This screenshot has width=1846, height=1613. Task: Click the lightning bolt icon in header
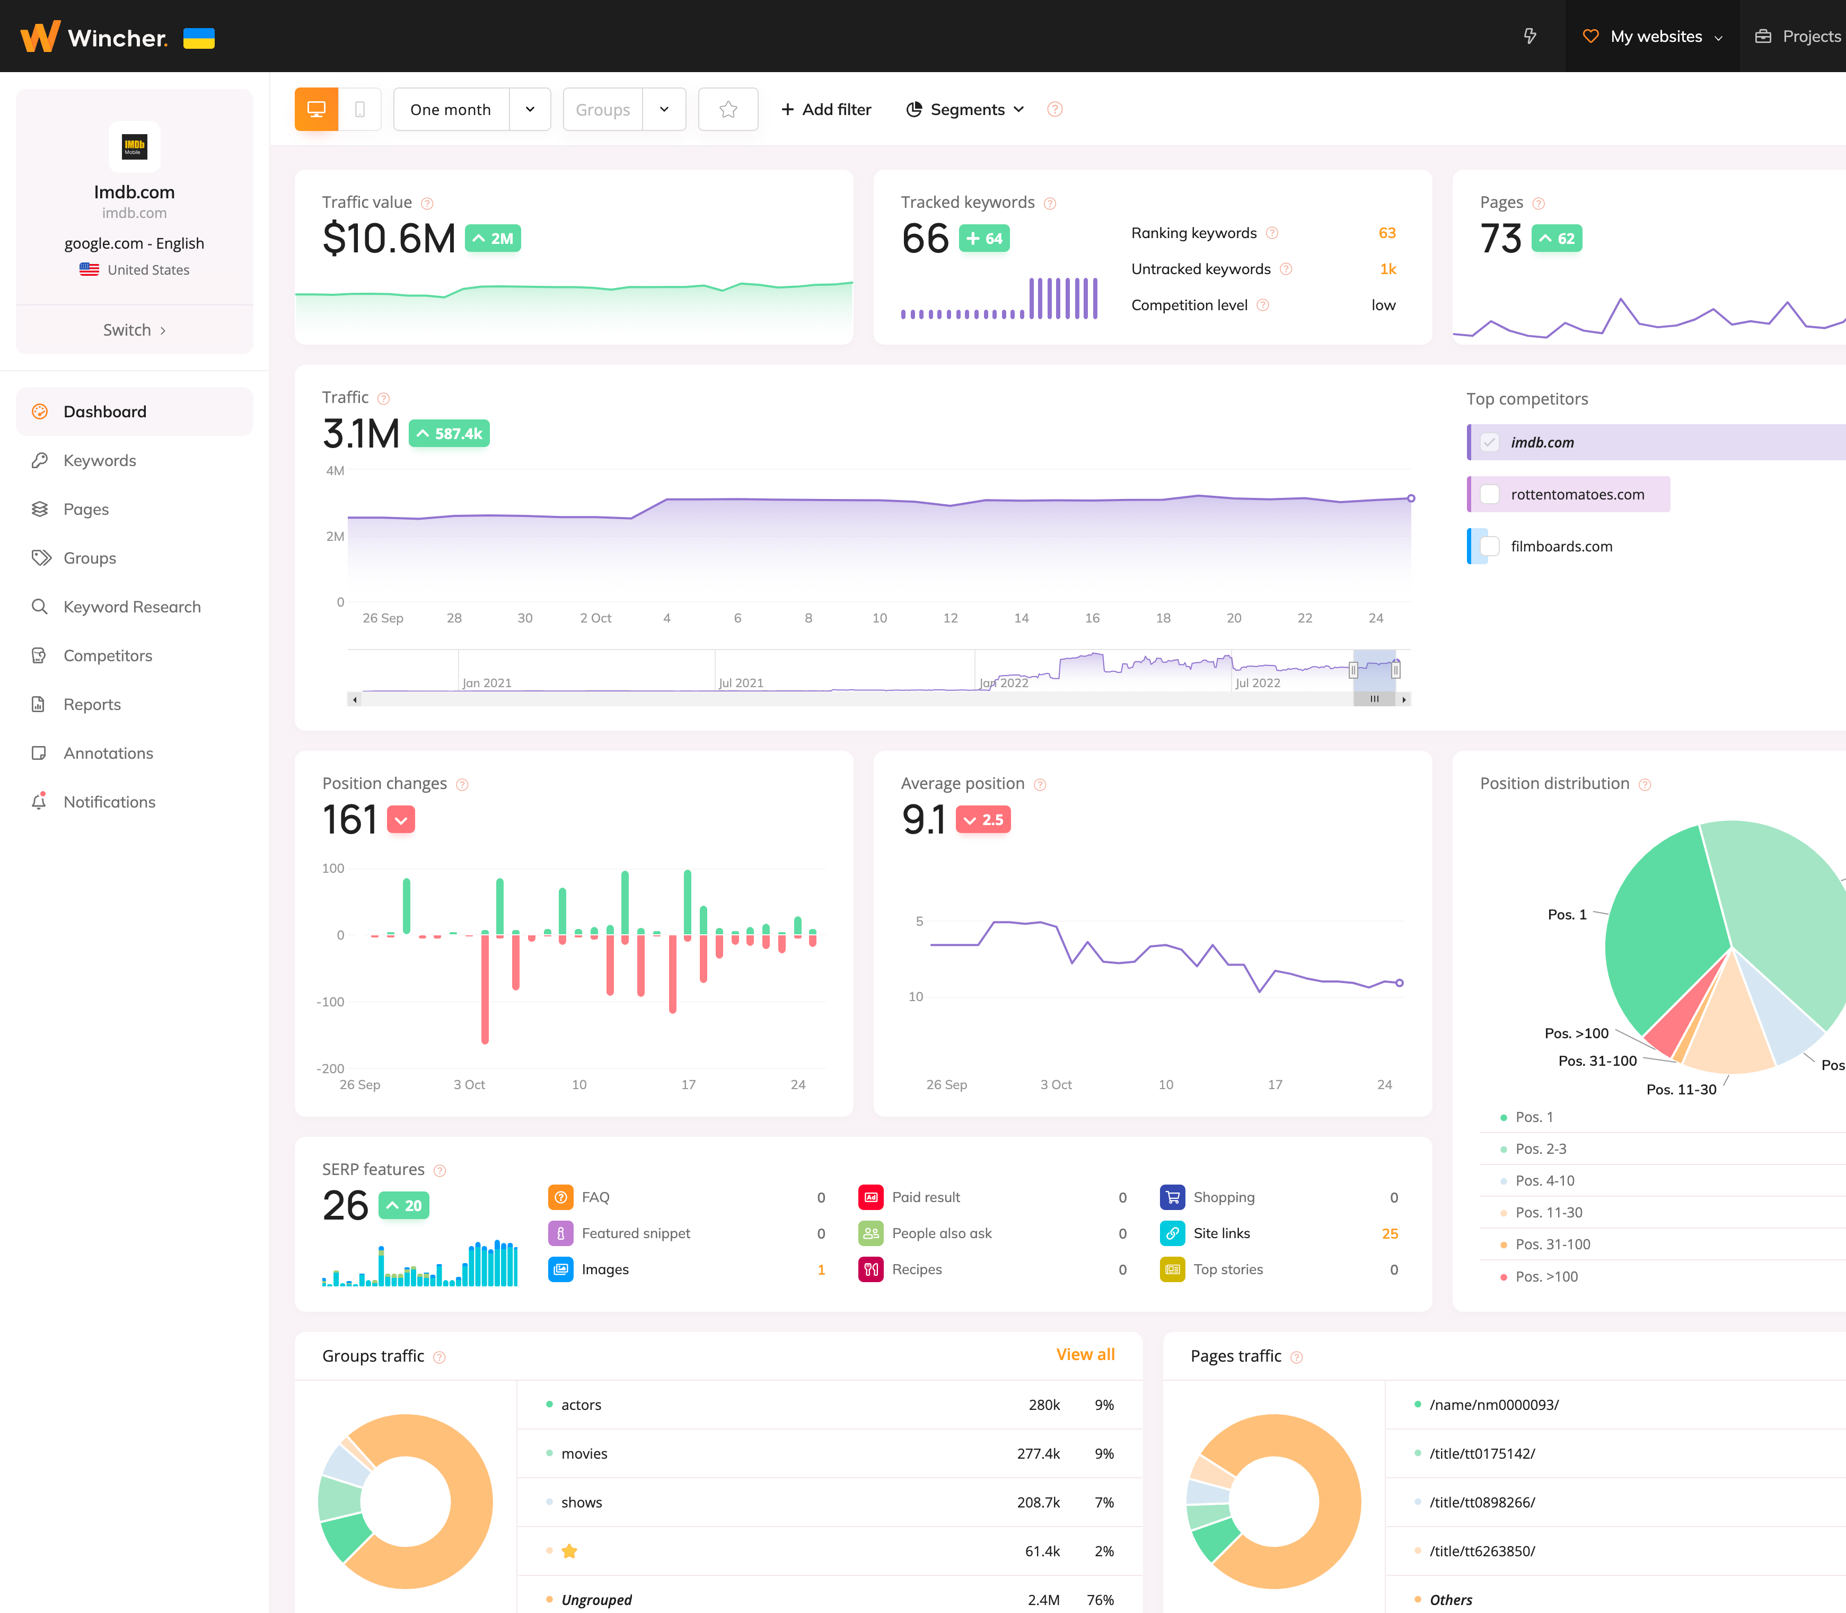[1529, 36]
